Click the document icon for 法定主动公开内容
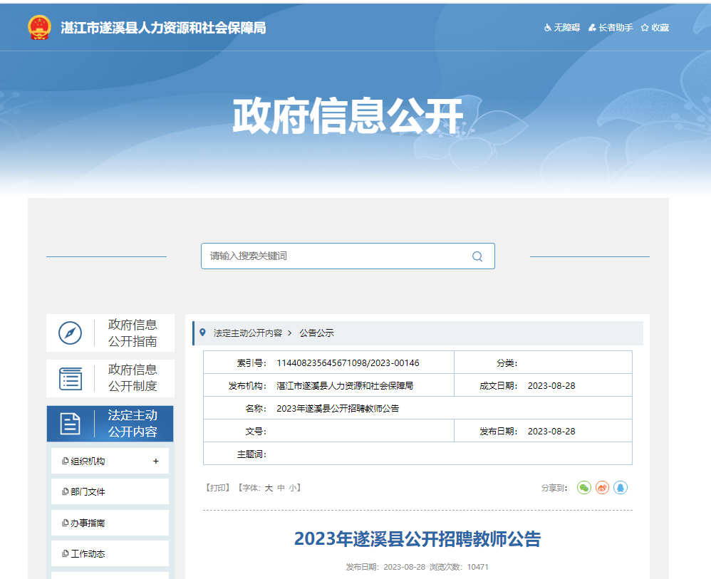This screenshot has height=579, width=711. point(70,424)
